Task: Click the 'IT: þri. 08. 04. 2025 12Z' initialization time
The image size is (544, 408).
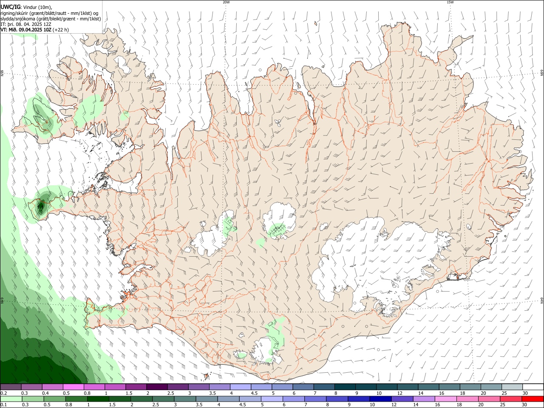Action: pos(26,24)
